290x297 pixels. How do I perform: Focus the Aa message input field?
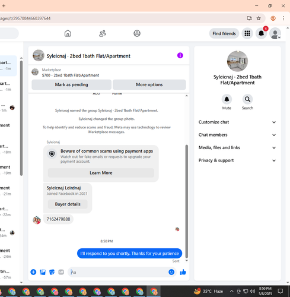pyautogui.click(x=119, y=272)
